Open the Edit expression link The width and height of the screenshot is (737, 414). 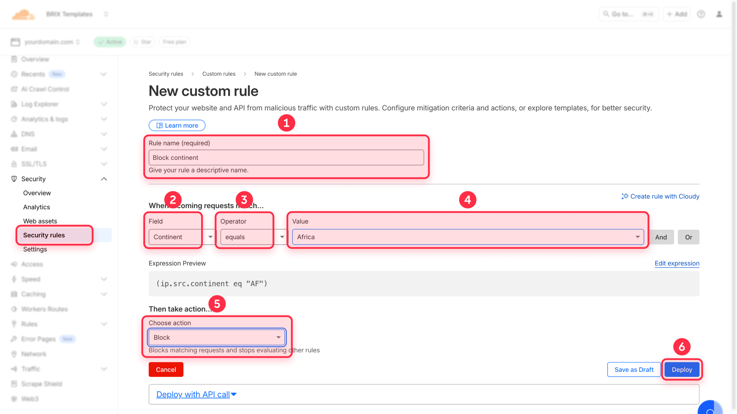(x=677, y=263)
